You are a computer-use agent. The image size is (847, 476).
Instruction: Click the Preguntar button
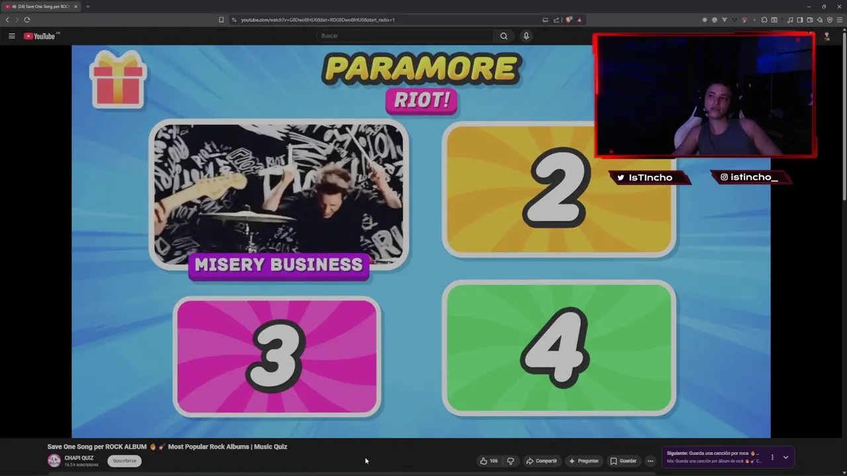pyautogui.click(x=583, y=461)
